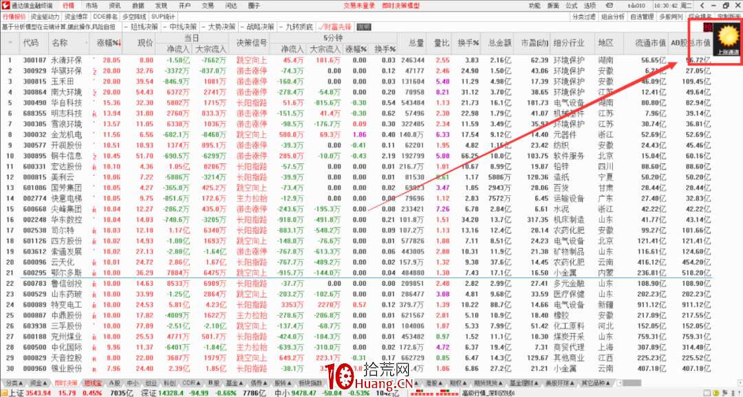
Task: Switch to the SUP统计 tab
Action: pyautogui.click(x=163, y=16)
